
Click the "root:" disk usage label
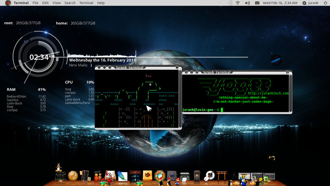[x=9, y=23]
